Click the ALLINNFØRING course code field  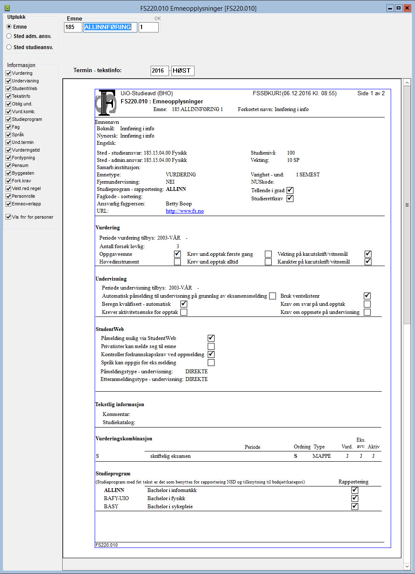coord(110,27)
